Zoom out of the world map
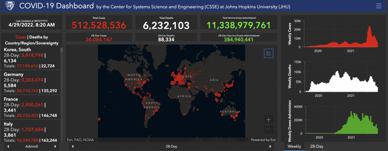The image size is (388, 151). pyautogui.click(x=268, y=129)
